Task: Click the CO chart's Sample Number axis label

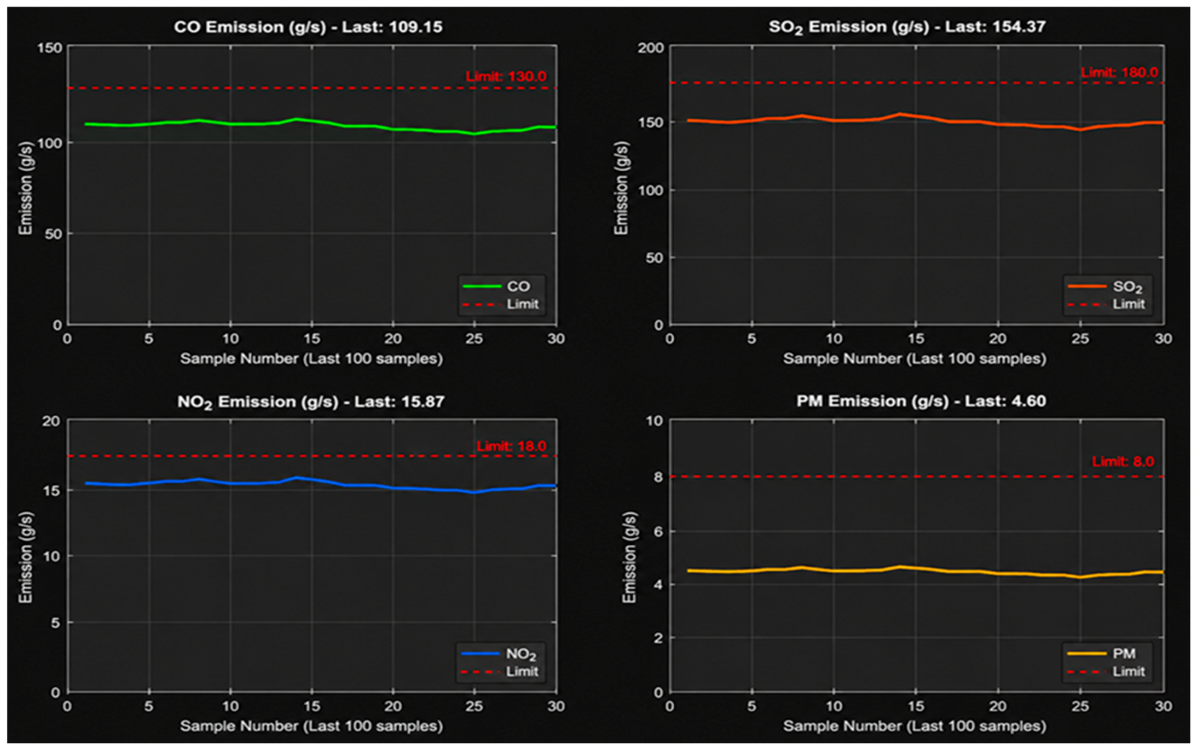Action: (x=311, y=359)
